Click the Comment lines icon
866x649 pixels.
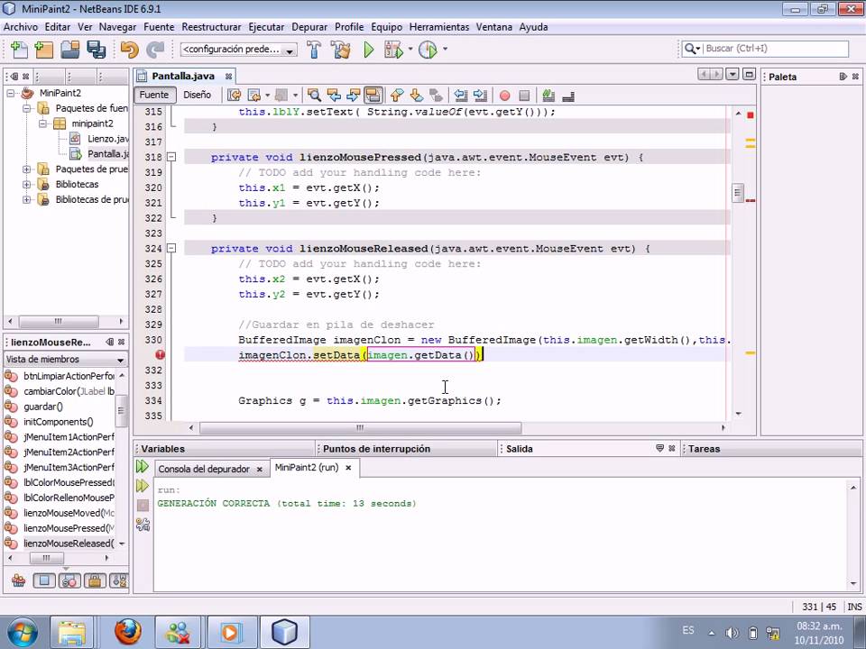pyautogui.click(x=548, y=96)
